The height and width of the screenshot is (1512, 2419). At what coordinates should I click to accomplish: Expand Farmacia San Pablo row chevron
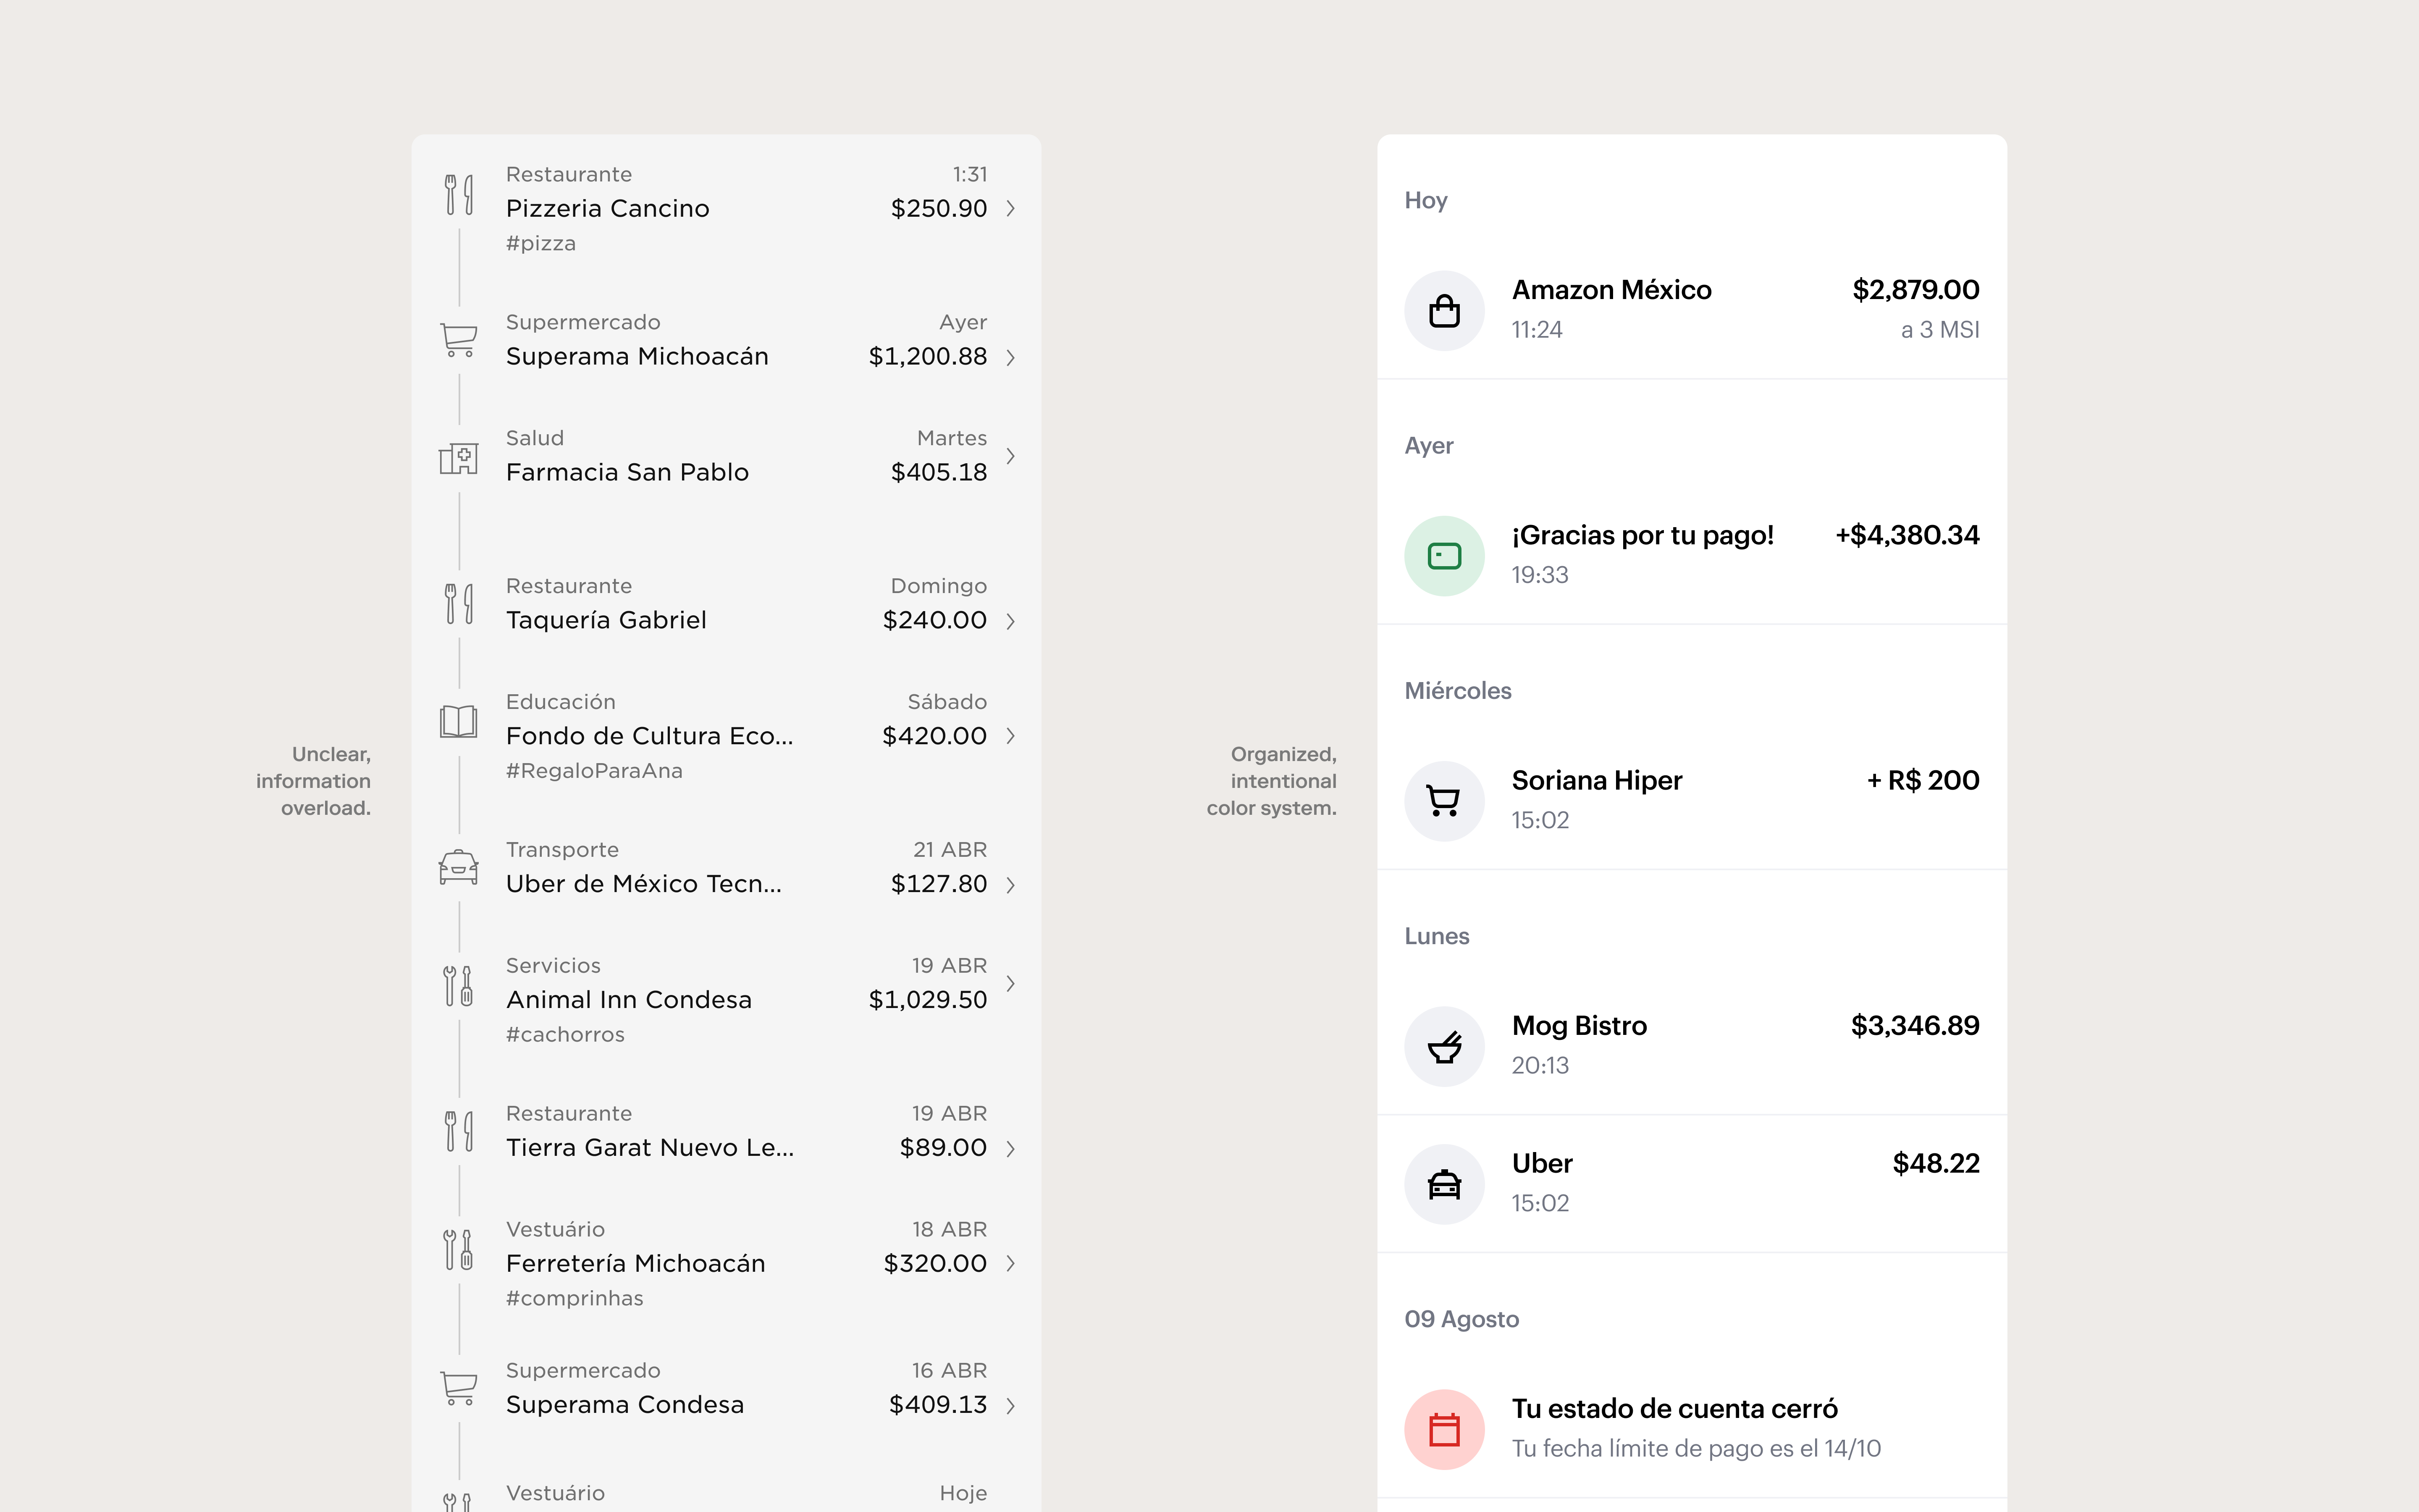pyautogui.click(x=1010, y=456)
